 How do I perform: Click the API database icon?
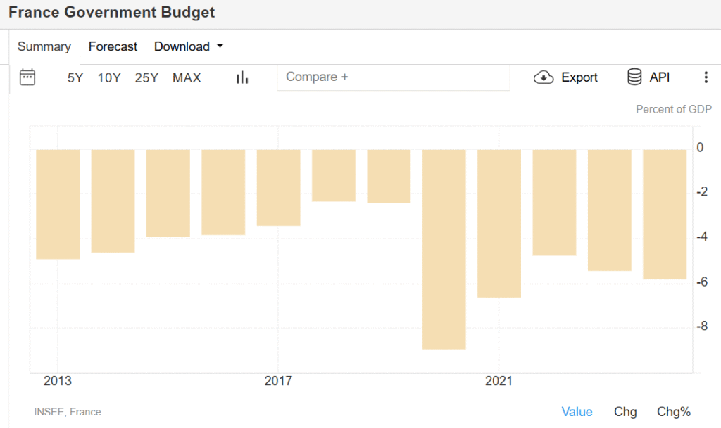click(x=634, y=77)
